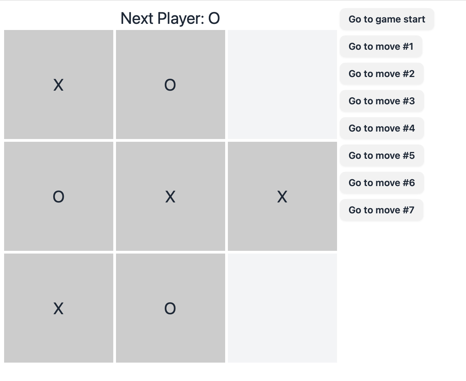Place O in empty top row square
This screenshot has height=381, width=466.
[282, 85]
